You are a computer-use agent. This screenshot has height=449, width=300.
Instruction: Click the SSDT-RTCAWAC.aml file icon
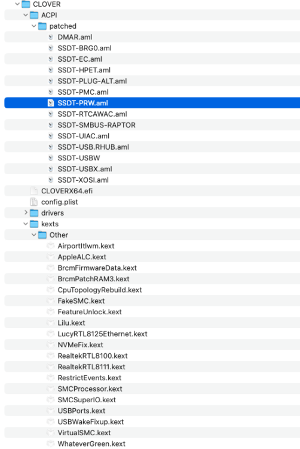click(x=51, y=114)
